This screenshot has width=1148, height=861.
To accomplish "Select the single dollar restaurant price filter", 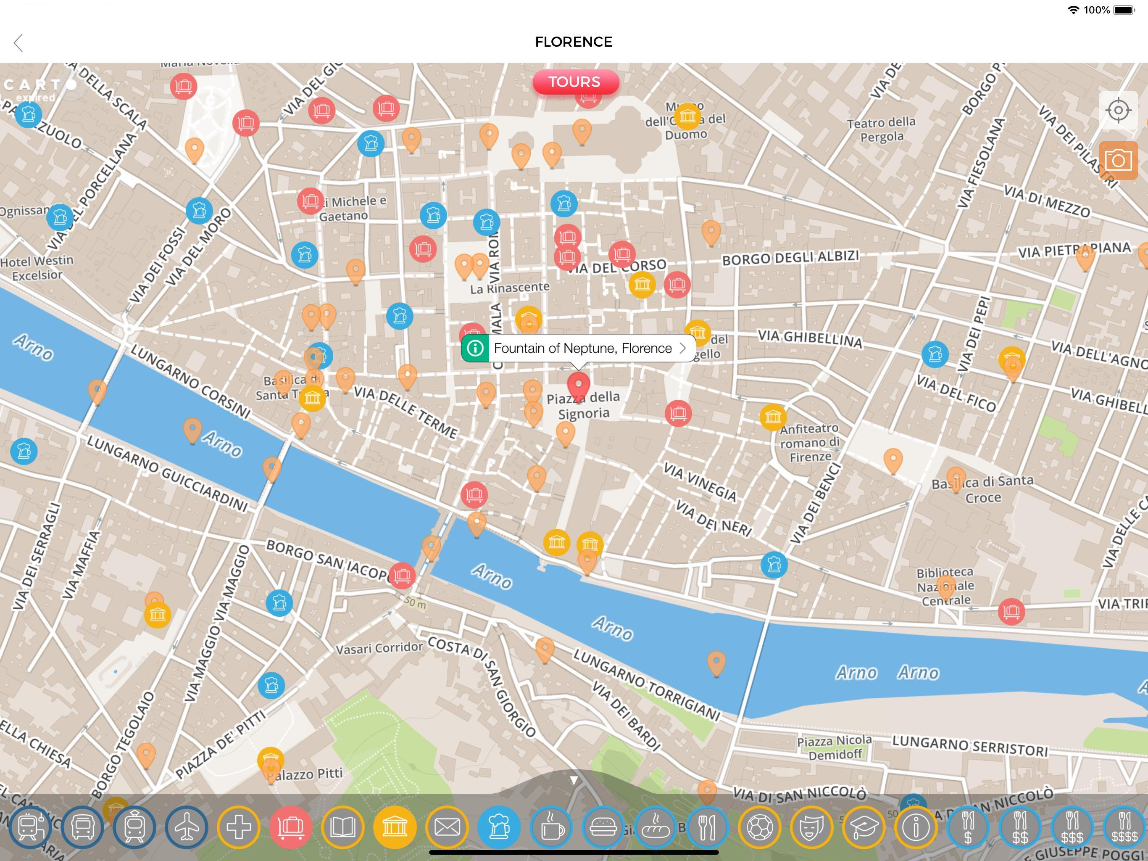I will pos(968,827).
